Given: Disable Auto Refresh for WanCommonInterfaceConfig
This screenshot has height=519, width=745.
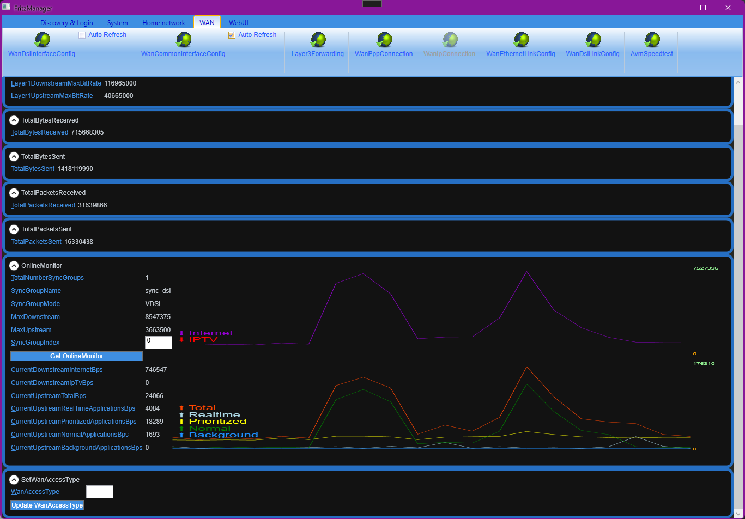Looking at the screenshot, I should pyautogui.click(x=232, y=35).
